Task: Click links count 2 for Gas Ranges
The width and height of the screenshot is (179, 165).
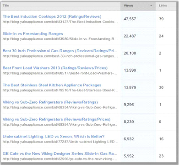Action: pos(160,53)
